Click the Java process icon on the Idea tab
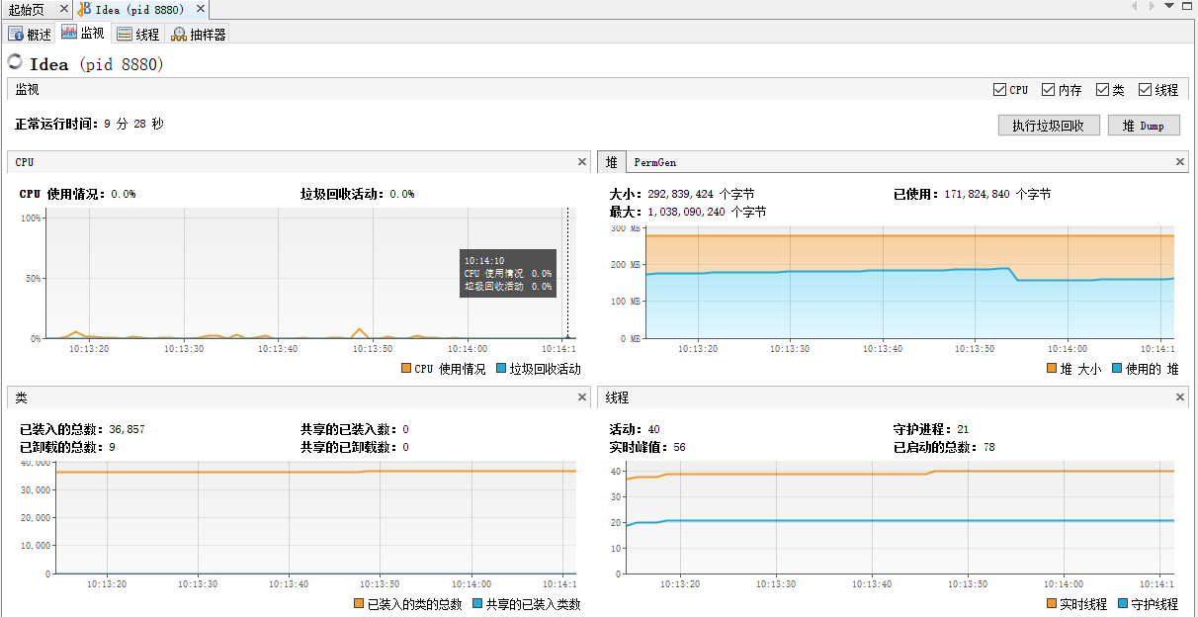This screenshot has width=1198, height=617. coord(87,10)
